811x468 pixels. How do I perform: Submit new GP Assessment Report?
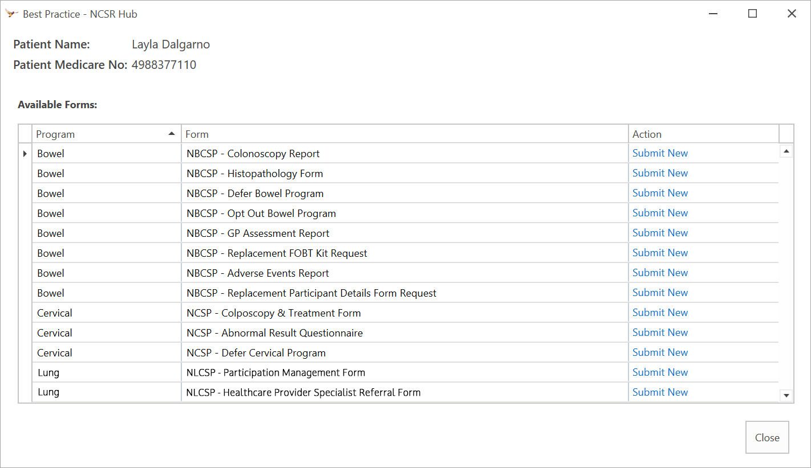660,233
